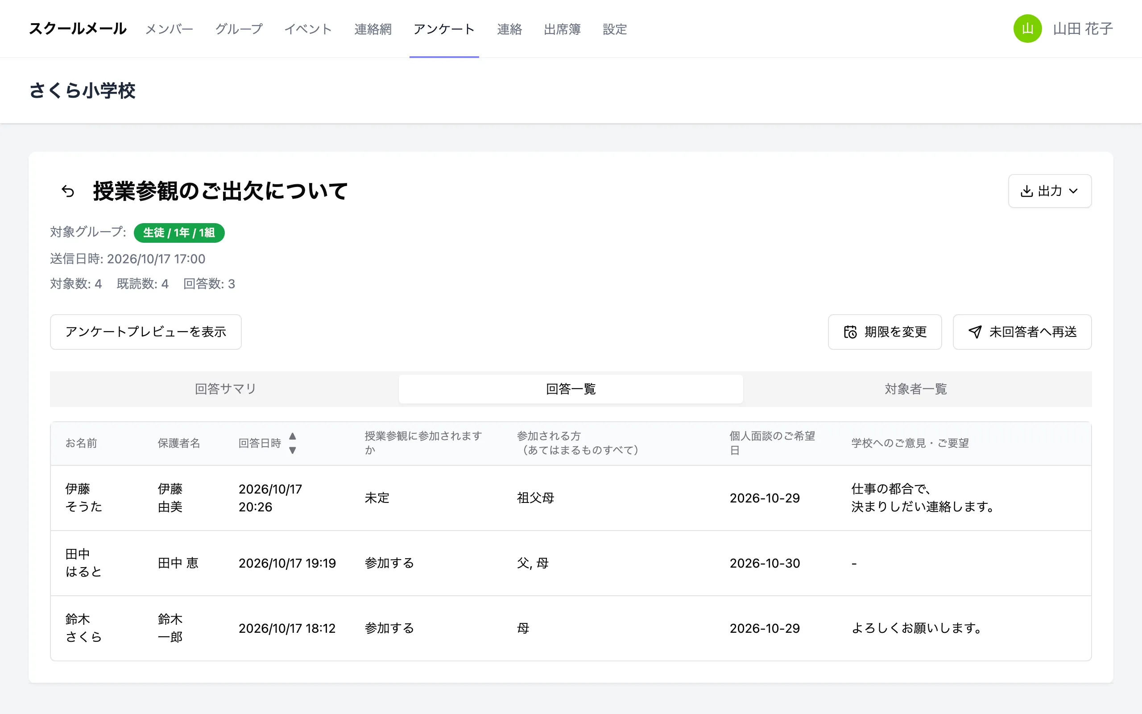Screen dimensions: 1142x714
Task: Click the comment よろしくお願いします。
Action: (x=917, y=628)
